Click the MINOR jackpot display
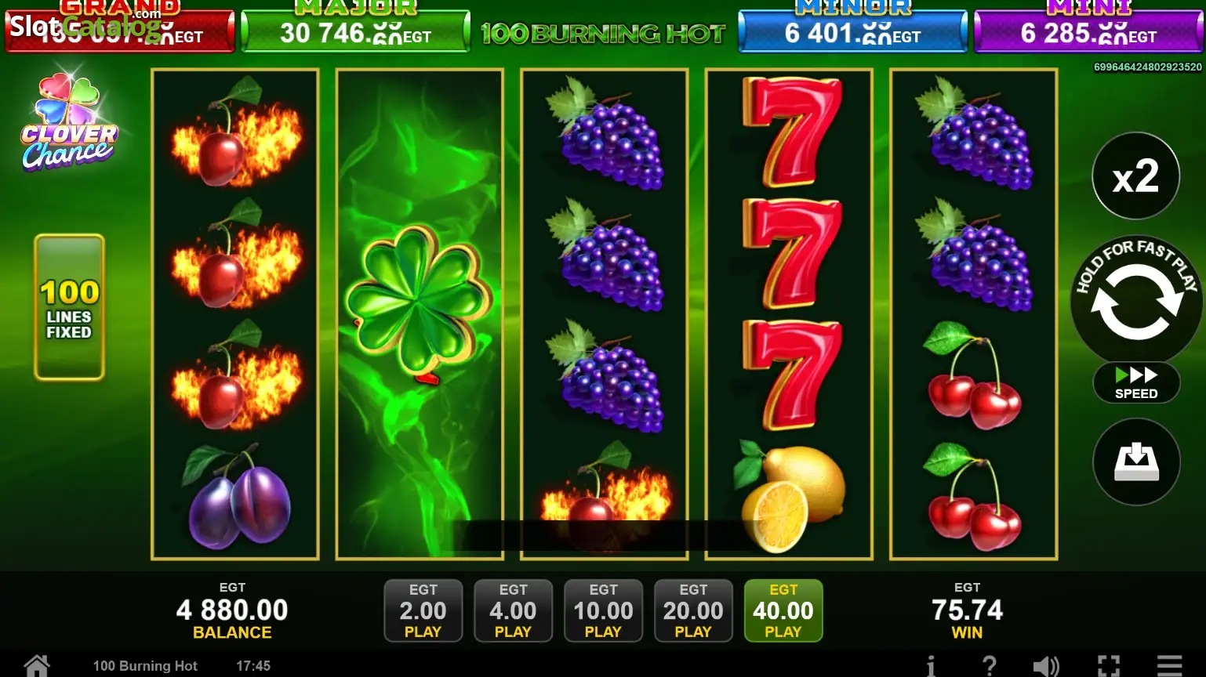This screenshot has width=1206, height=677. [x=853, y=27]
